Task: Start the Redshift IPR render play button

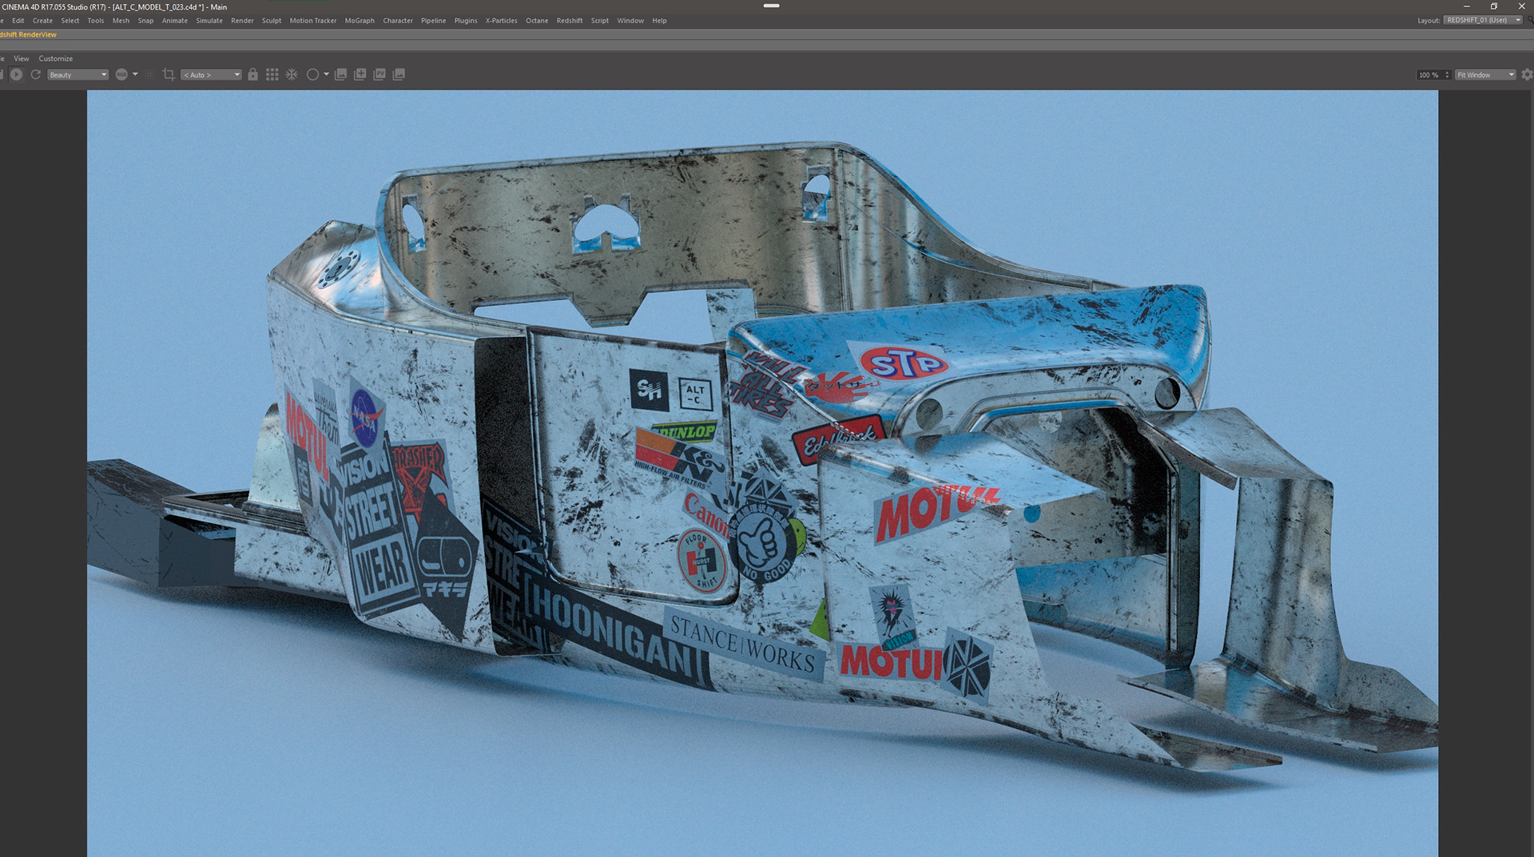Action: pos(16,74)
